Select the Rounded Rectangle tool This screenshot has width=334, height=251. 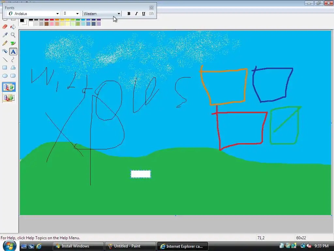click(x=13, y=76)
